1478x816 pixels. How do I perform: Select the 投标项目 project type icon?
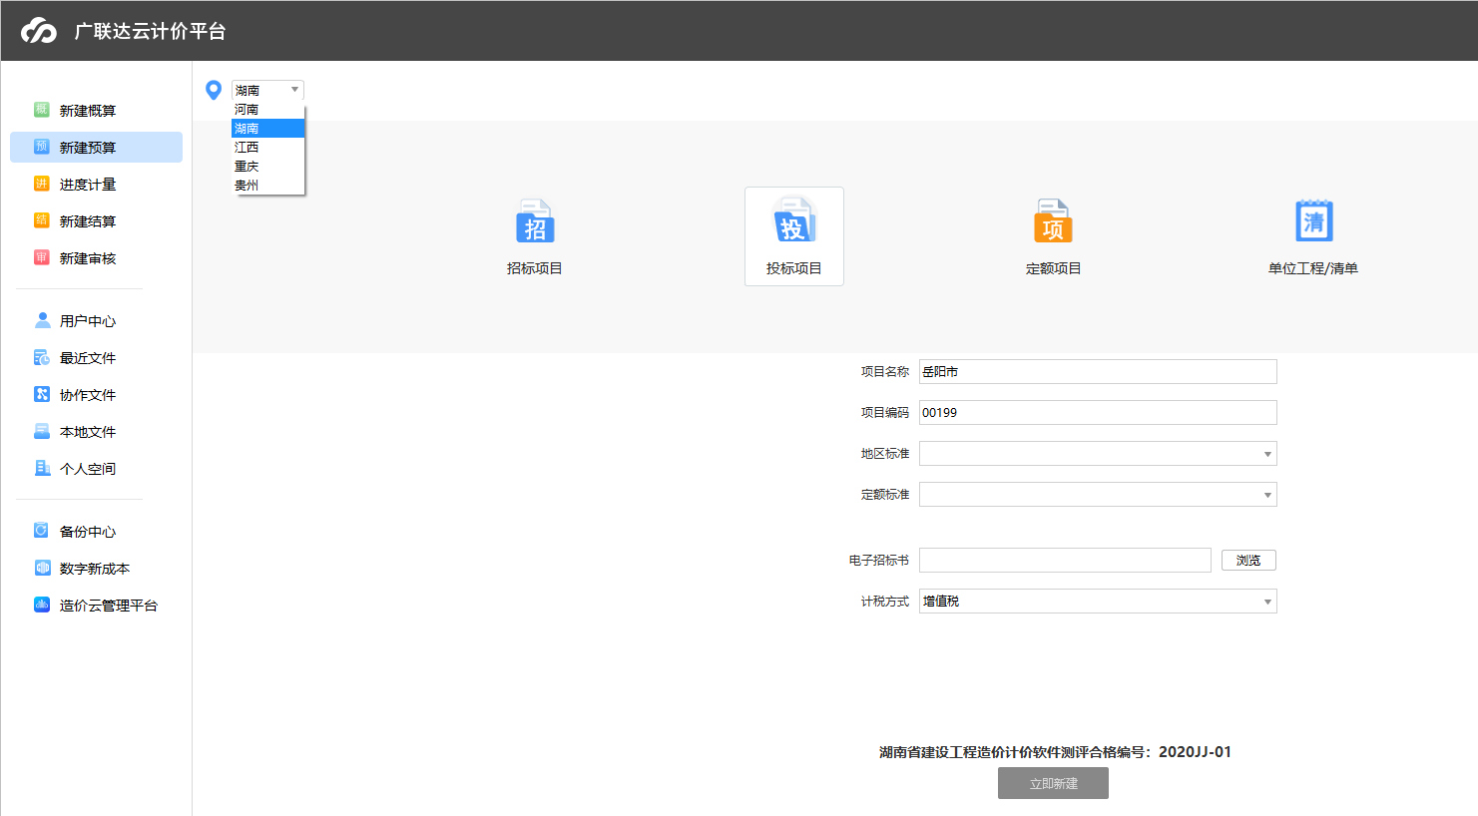coord(794,219)
